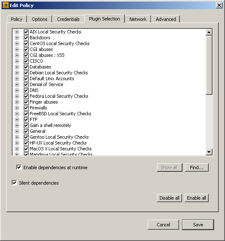This screenshot has width=225, height=241.
Task: Click the scrollbar up arrow
Action: [209, 32]
